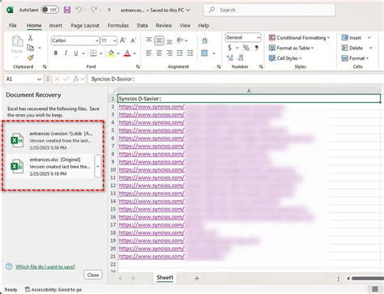Open Conditional Formatting menu

[x=299, y=38]
